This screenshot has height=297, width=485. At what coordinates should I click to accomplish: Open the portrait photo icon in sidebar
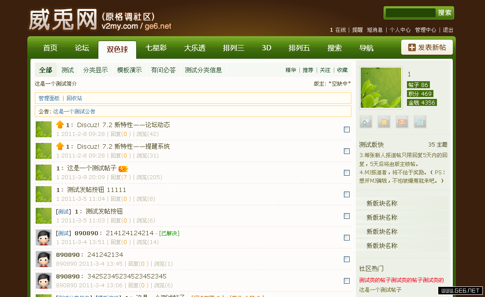click(x=420, y=122)
